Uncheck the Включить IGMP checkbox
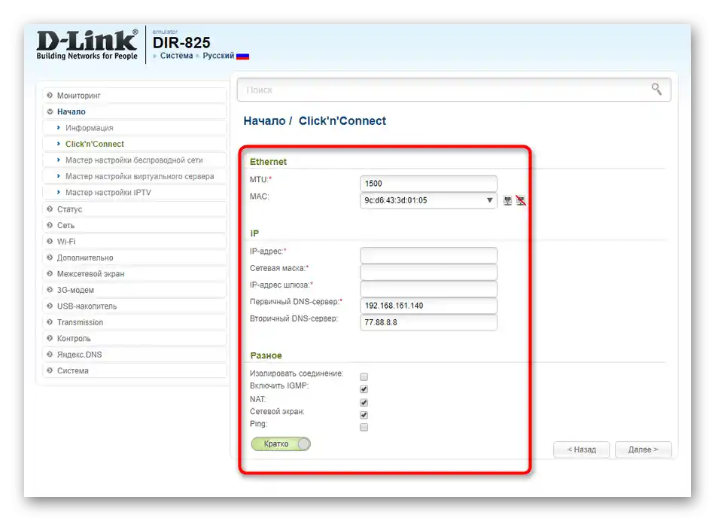715x521 pixels. click(364, 388)
